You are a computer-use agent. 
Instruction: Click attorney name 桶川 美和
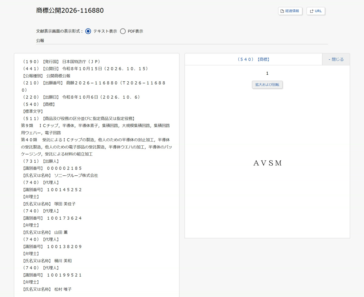tap(63, 261)
